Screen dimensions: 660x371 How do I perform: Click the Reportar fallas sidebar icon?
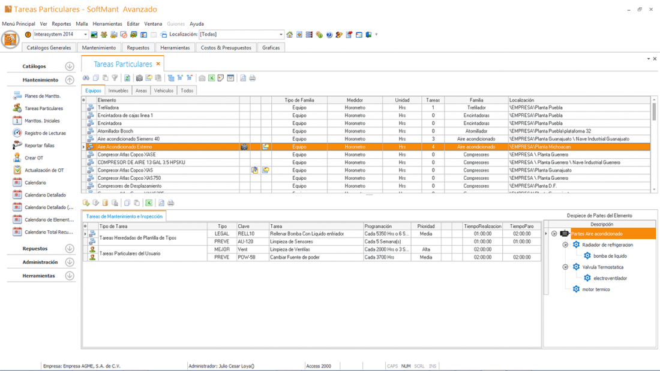17,146
